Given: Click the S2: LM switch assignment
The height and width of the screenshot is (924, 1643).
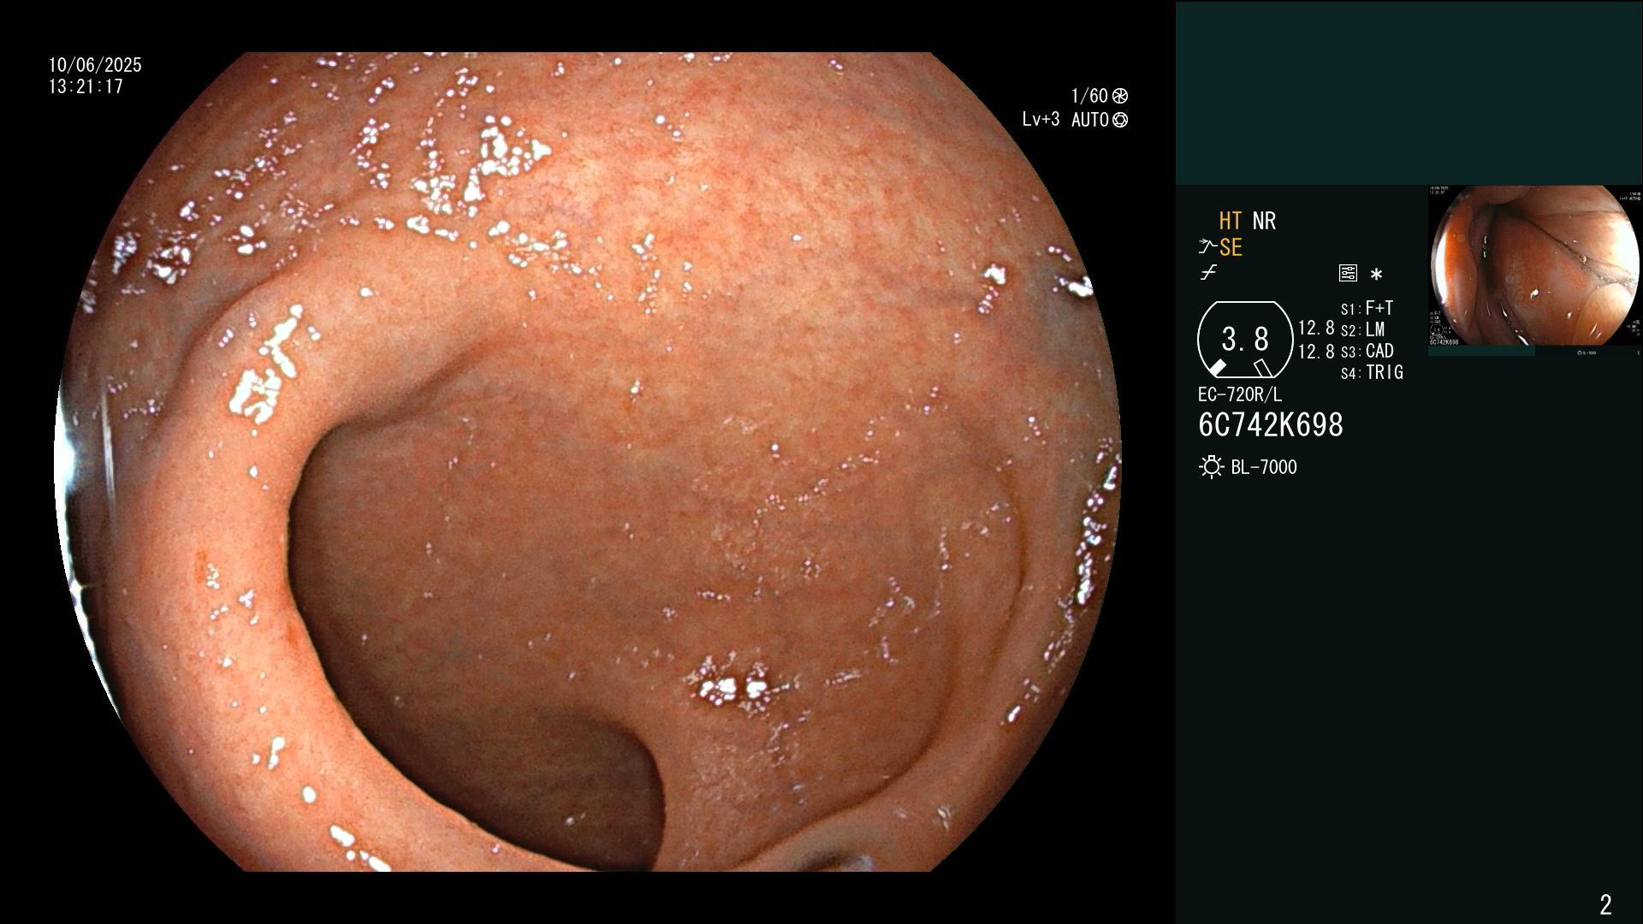Looking at the screenshot, I should pos(1362,329).
